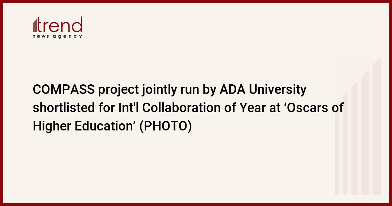Select the headline line beginning 'shortlisted for'
Screen dimensions: 392x206
coord(188,108)
